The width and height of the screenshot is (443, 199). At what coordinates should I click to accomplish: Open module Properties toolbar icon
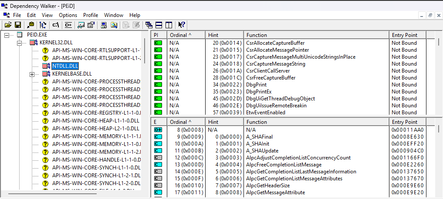pyautogui.click(x=91, y=25)
